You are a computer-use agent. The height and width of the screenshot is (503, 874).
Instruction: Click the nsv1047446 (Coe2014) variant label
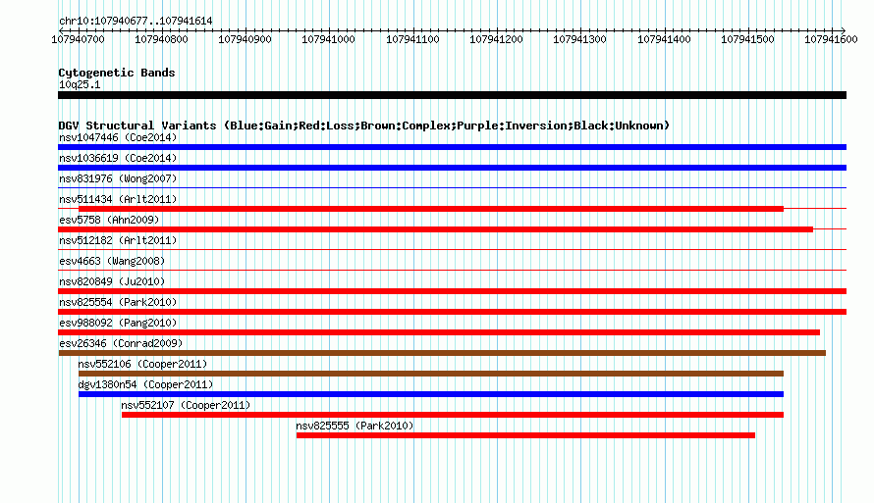(118, 137)
